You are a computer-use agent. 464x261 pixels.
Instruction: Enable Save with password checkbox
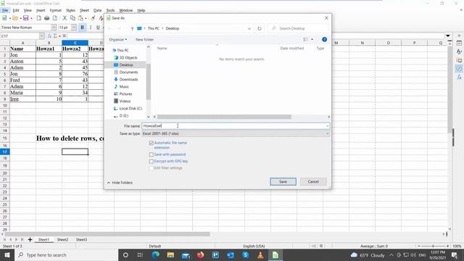pyautogui.click(x=152, y=154)
